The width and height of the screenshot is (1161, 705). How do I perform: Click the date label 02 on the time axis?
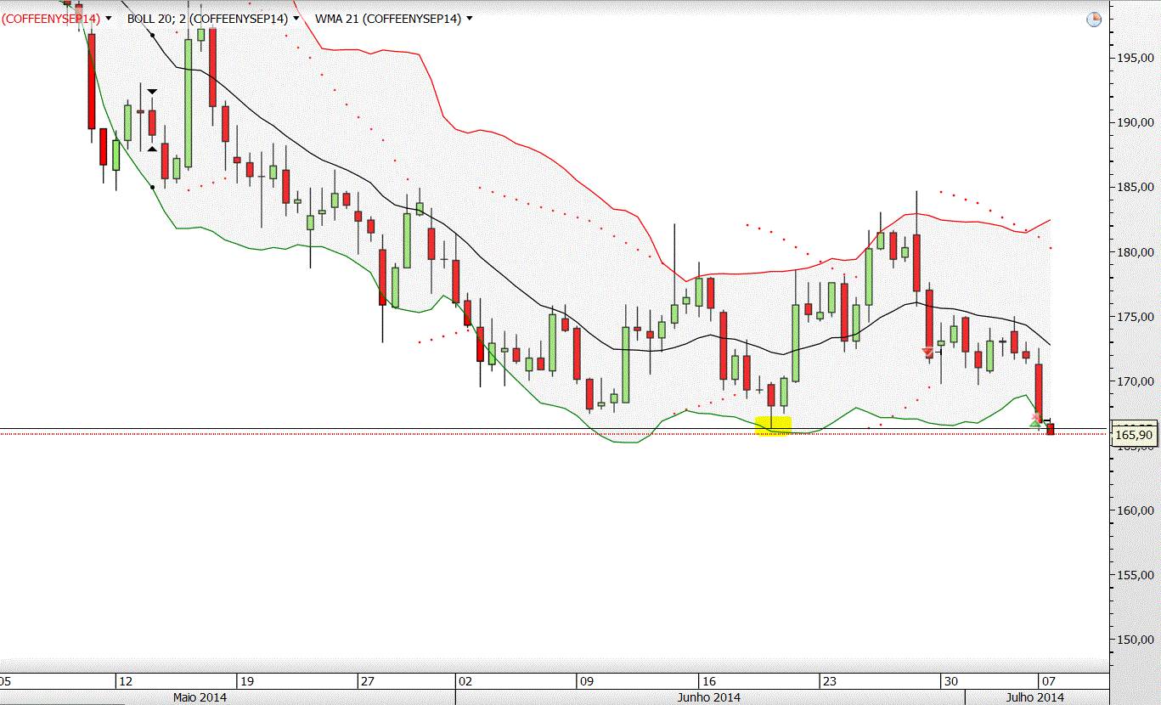click(465, 681)
